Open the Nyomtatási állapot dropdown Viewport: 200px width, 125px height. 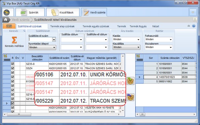[42, 47]
